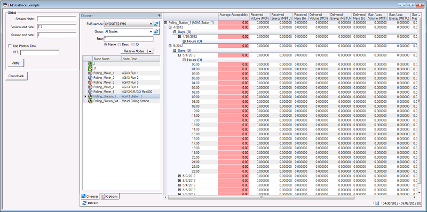Collapse the Polling_Station_1 (AGA3 Station 1) row

pyautogui.click(x=165, y=23)
